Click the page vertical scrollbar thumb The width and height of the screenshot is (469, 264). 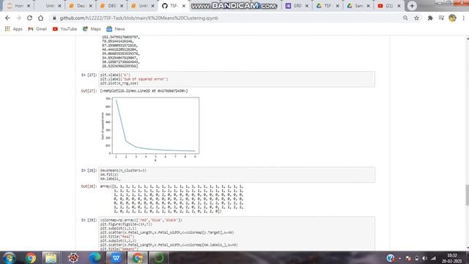coord(467,195)
